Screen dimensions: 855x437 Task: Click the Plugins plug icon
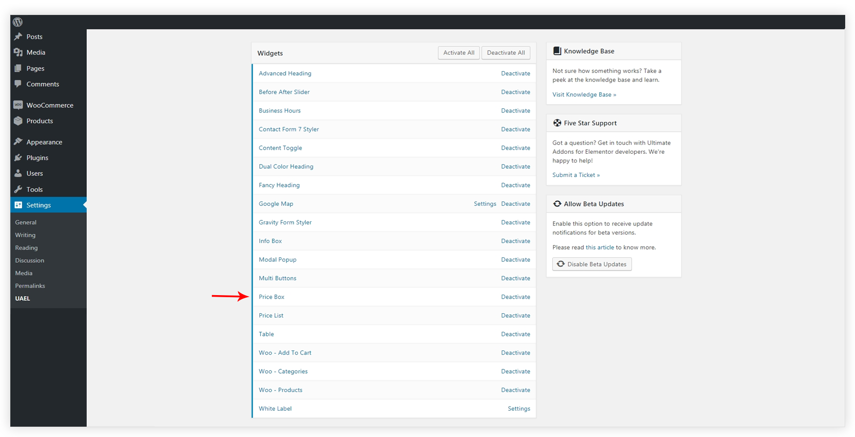tap(18, 157)
